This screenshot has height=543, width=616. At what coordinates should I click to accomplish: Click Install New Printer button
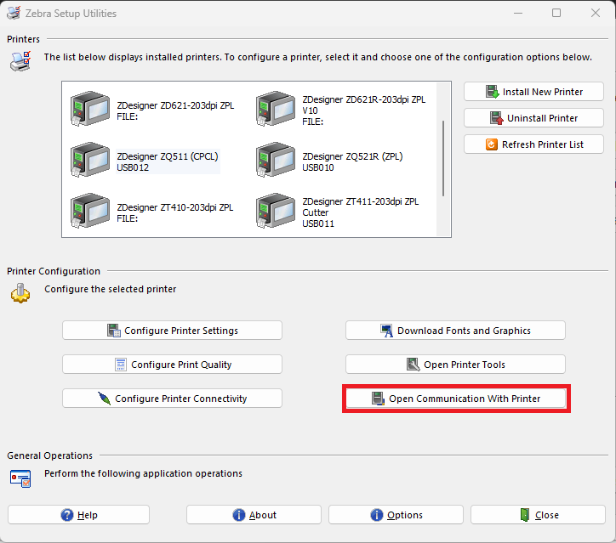tap(533, 92)
